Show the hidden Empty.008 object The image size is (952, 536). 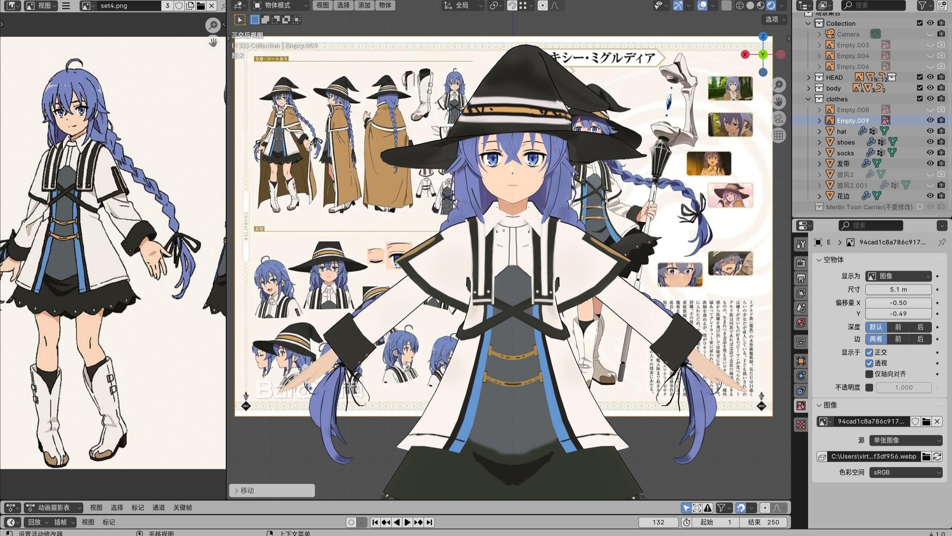coord(930,110)
